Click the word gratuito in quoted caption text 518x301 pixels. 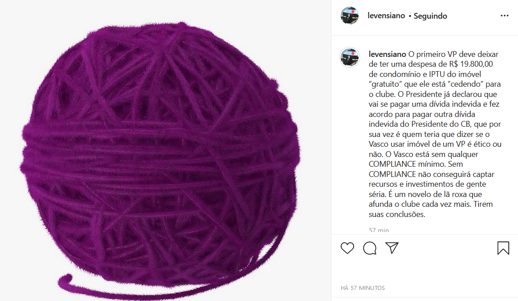[386, 84]
